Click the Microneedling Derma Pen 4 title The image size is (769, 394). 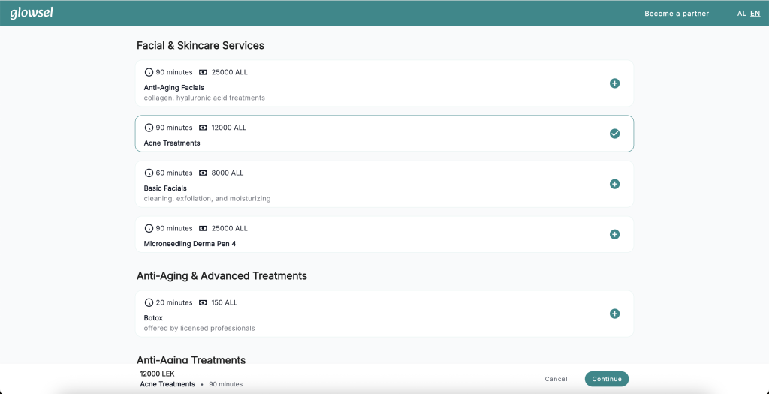(190, 244)
